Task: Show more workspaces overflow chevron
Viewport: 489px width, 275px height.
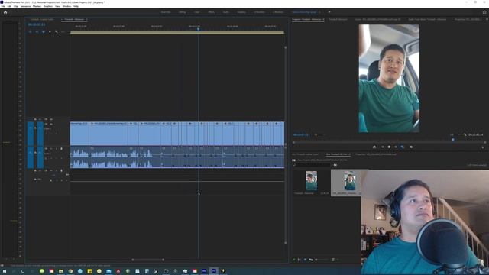Action: pyautogui.click(x=329, y=12)
